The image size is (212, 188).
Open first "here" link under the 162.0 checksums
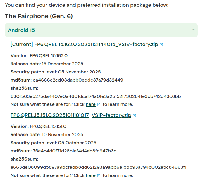click(90, 104)
